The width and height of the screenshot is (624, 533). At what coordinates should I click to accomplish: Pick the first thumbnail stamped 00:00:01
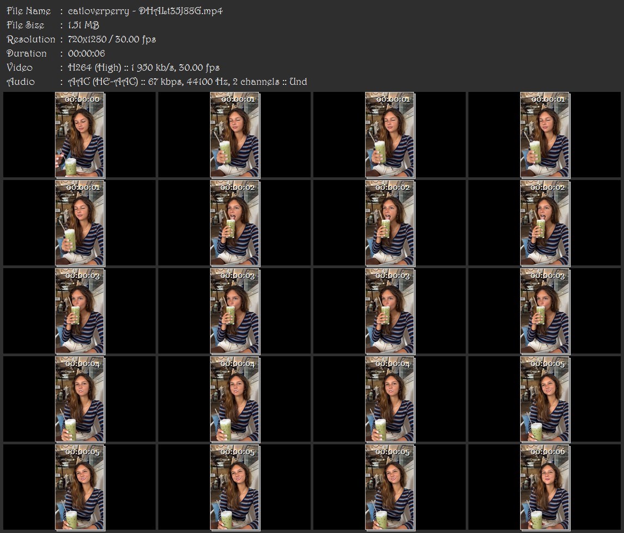235,135
